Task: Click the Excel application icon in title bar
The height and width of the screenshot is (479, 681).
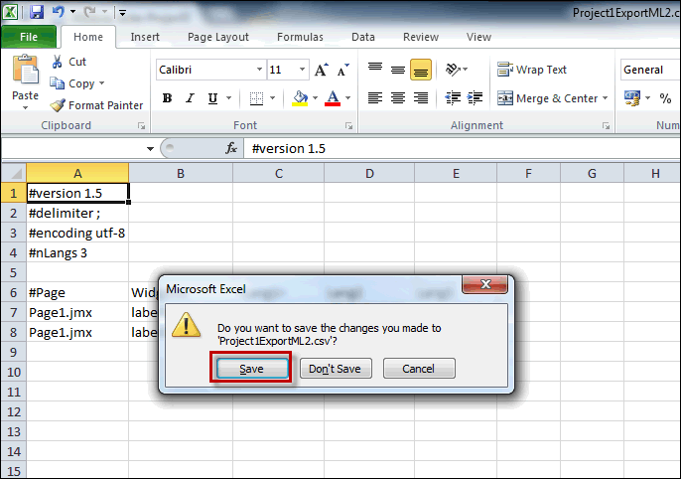Action: (10, 12)
